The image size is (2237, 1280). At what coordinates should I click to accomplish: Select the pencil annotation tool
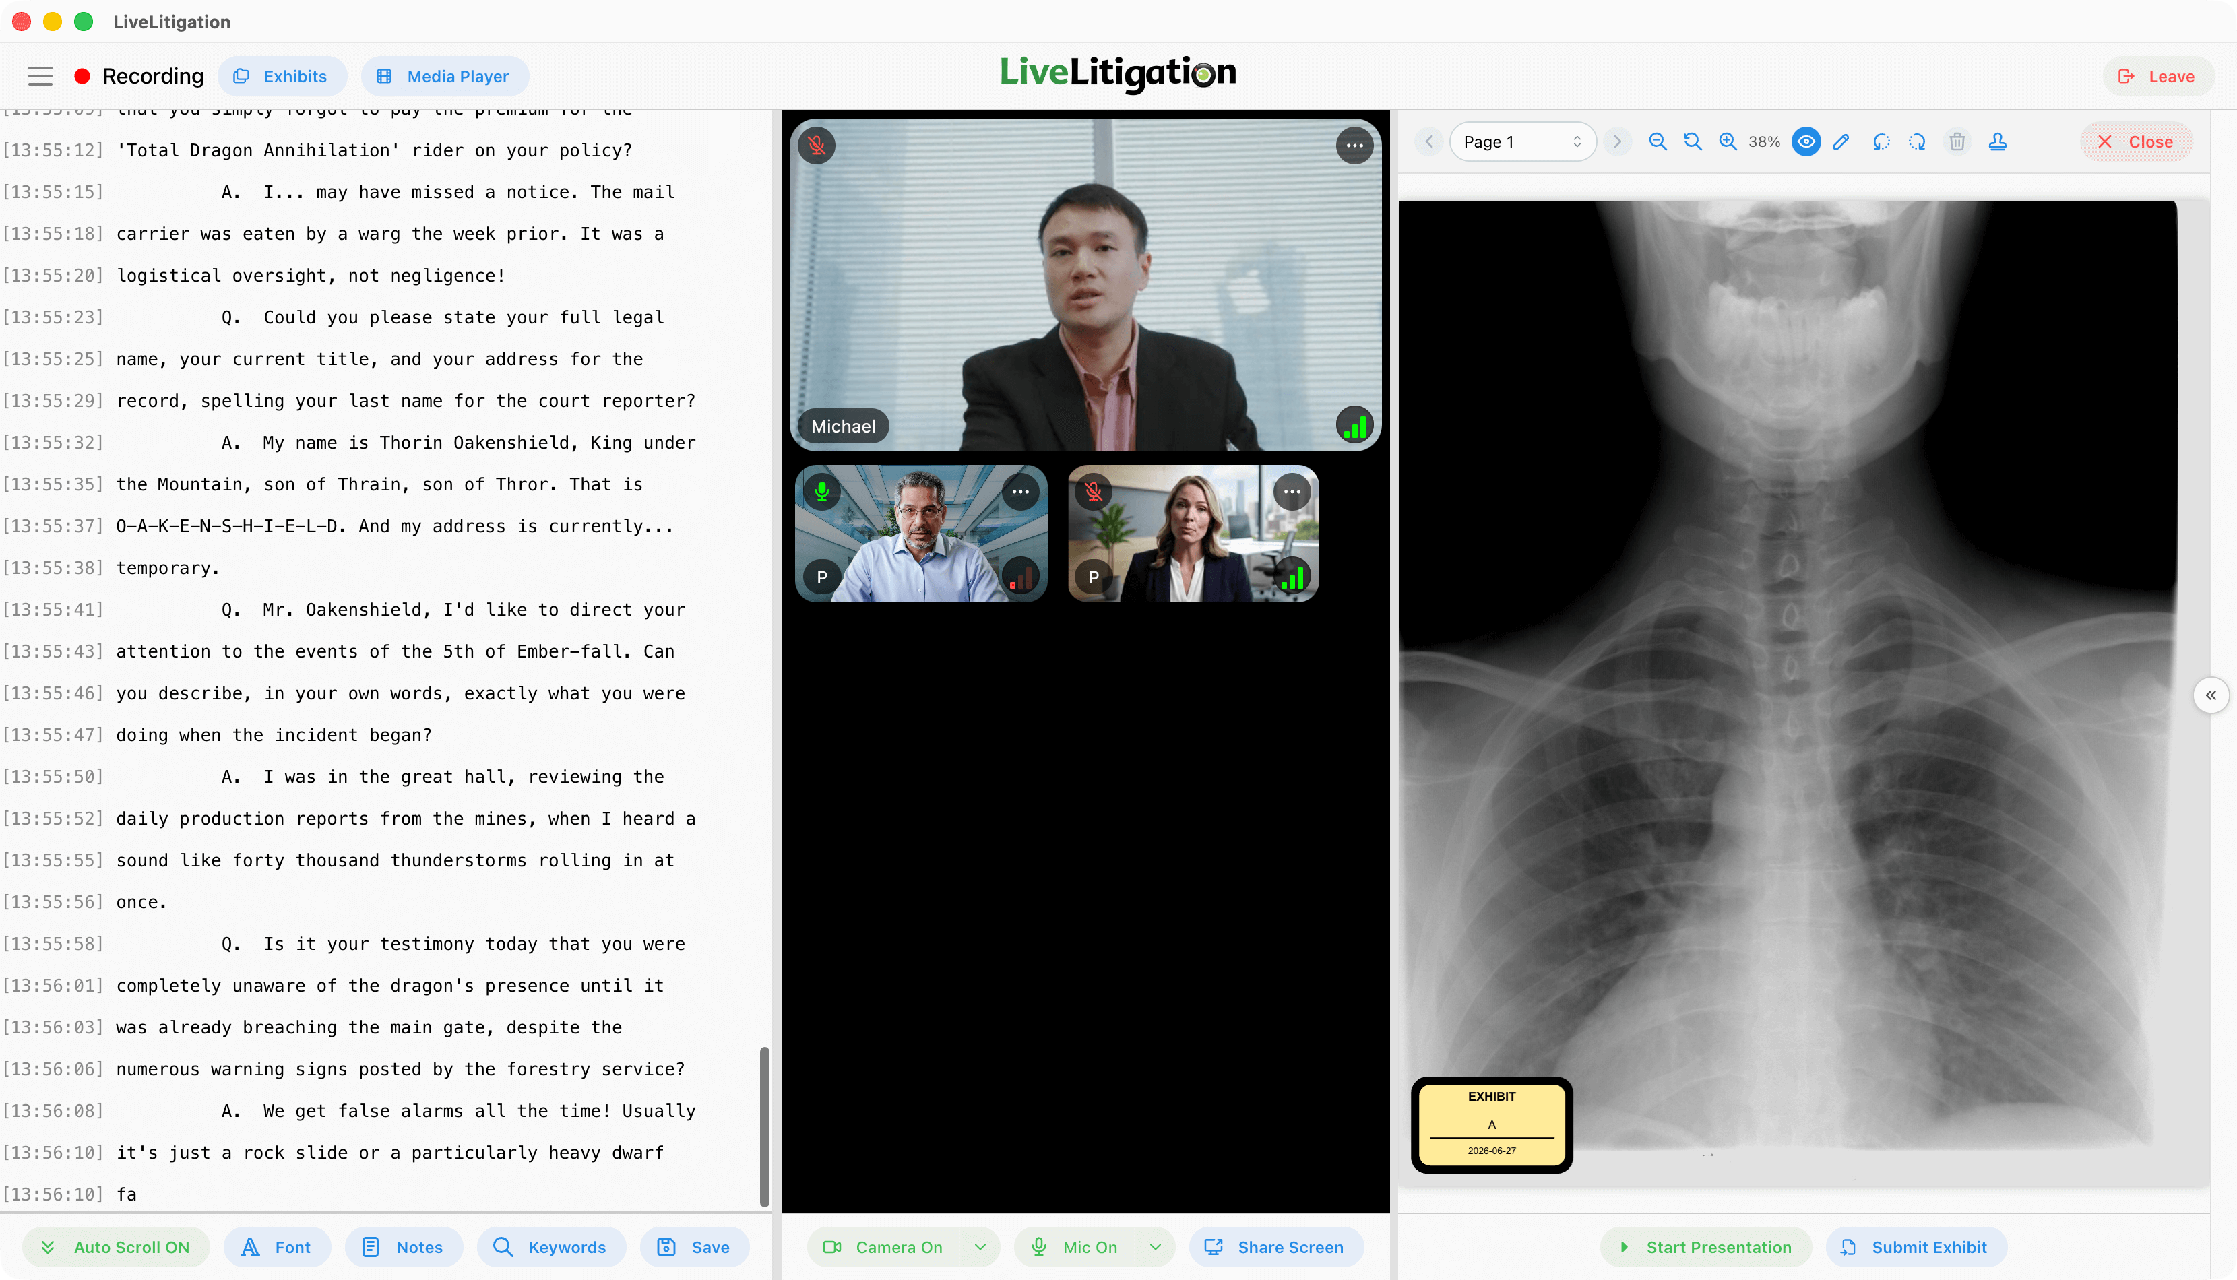1841,141
